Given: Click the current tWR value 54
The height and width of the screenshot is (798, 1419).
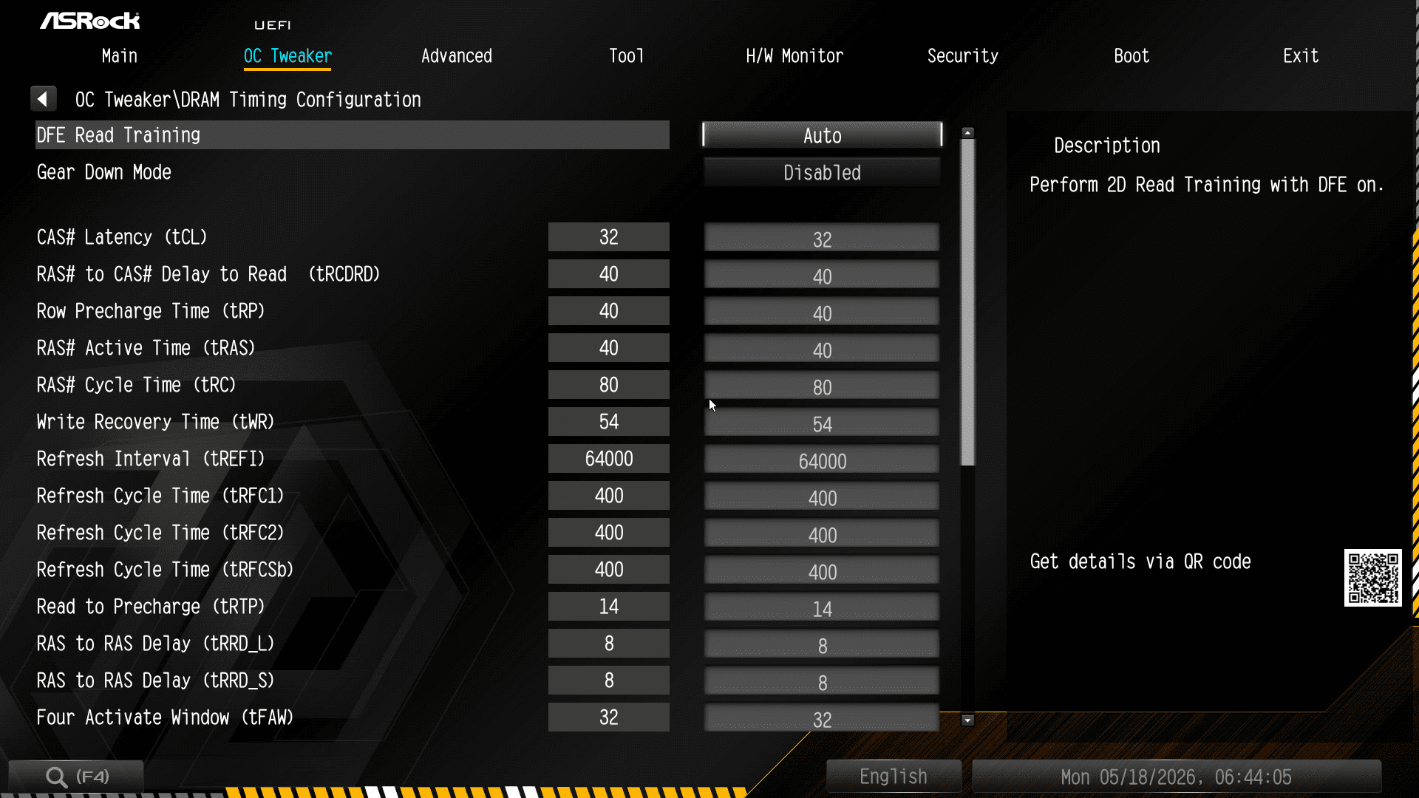Looking at the screenshot, I should pos(609,422).
